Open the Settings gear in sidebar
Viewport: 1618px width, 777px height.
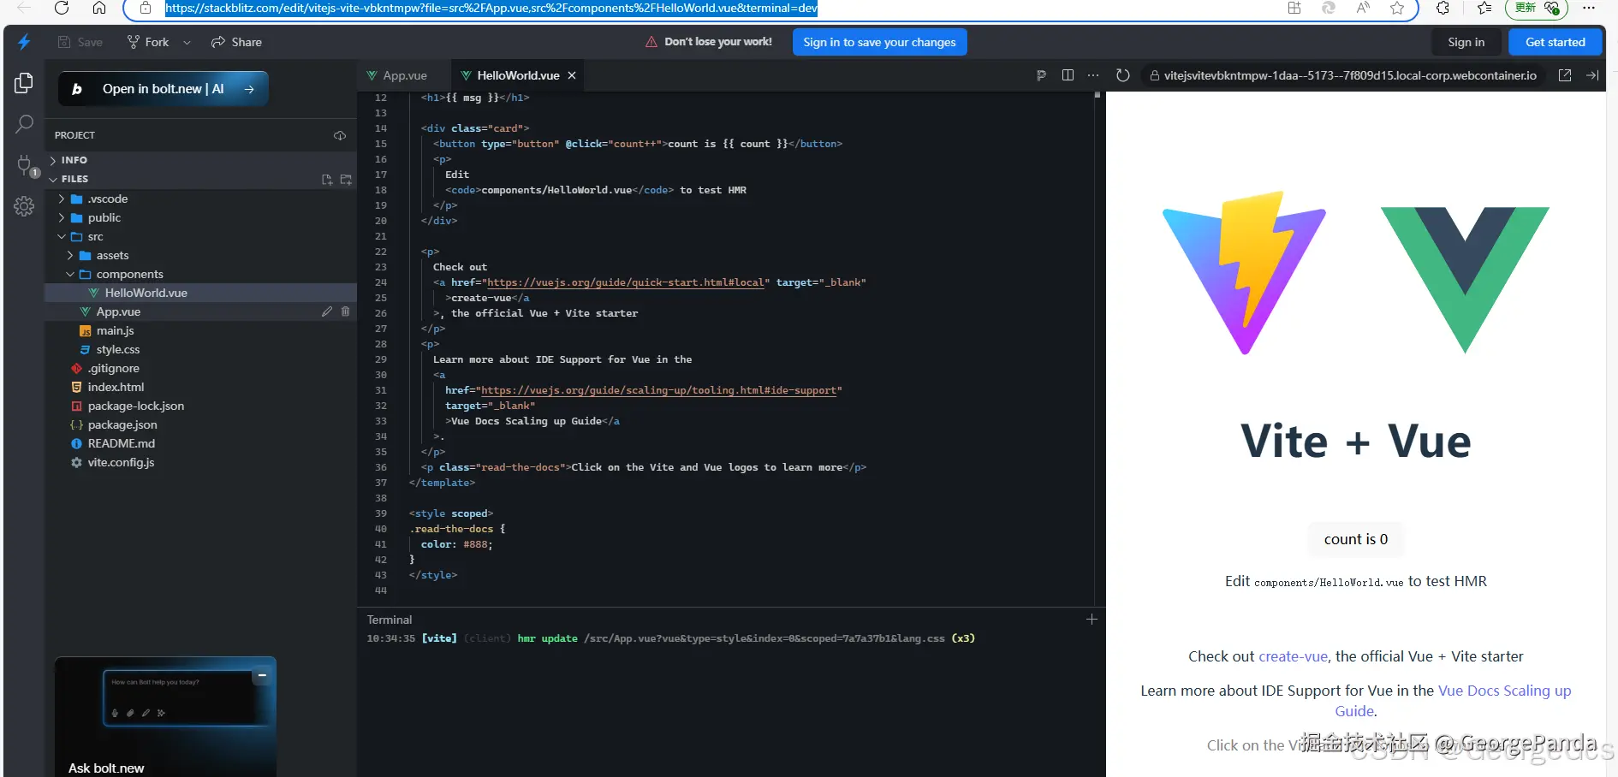pyautogui.click(x=24, y=206)
